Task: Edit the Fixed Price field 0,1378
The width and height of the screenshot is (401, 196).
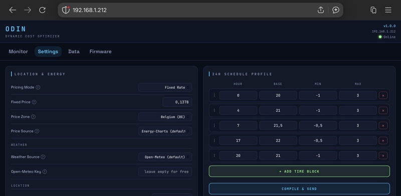Action: pos(177,102)
